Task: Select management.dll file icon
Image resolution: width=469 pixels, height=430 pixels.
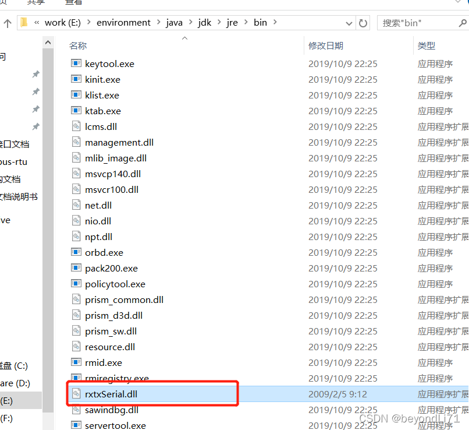Action: (x=76, y=142)
